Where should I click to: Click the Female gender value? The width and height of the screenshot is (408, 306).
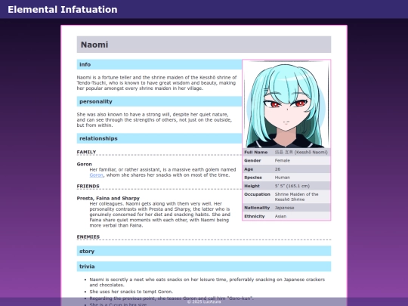click(283, 160)
